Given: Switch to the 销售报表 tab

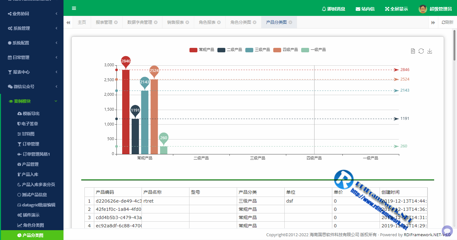Looking at the screenshot, I should (176, 22).
